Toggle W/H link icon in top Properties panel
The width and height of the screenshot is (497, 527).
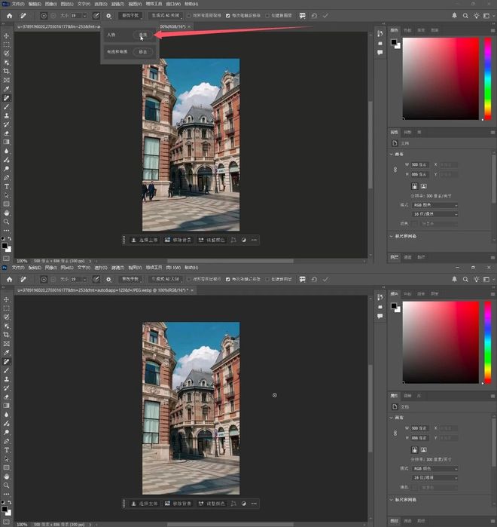click(x=395, y=170)
